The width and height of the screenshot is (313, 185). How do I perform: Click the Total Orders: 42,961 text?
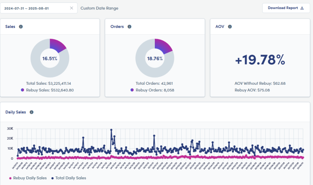[x=154, y=84]
